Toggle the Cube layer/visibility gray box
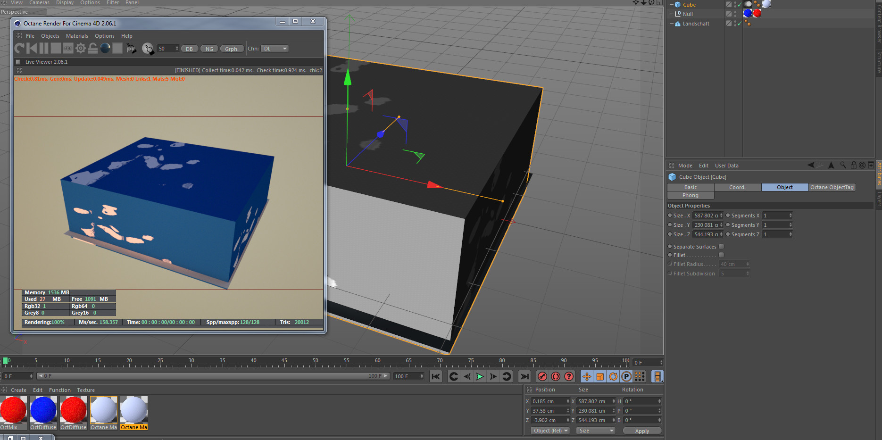Viewport: 882px width, 440px height. coord(729,4)
